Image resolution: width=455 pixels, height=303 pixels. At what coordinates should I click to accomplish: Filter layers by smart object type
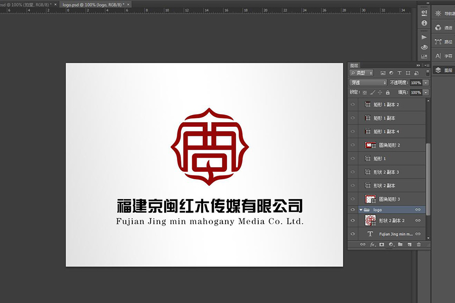[x=417, y=73]
